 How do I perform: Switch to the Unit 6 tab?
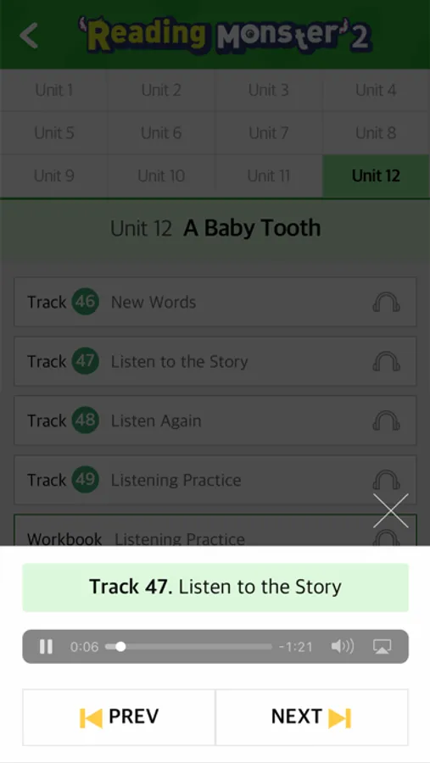click(x=161, y=133)
